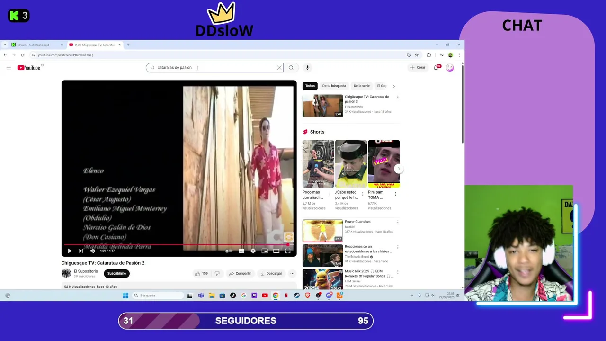Show hidden system tray icons
606x341 pixels.
[411, 296]
